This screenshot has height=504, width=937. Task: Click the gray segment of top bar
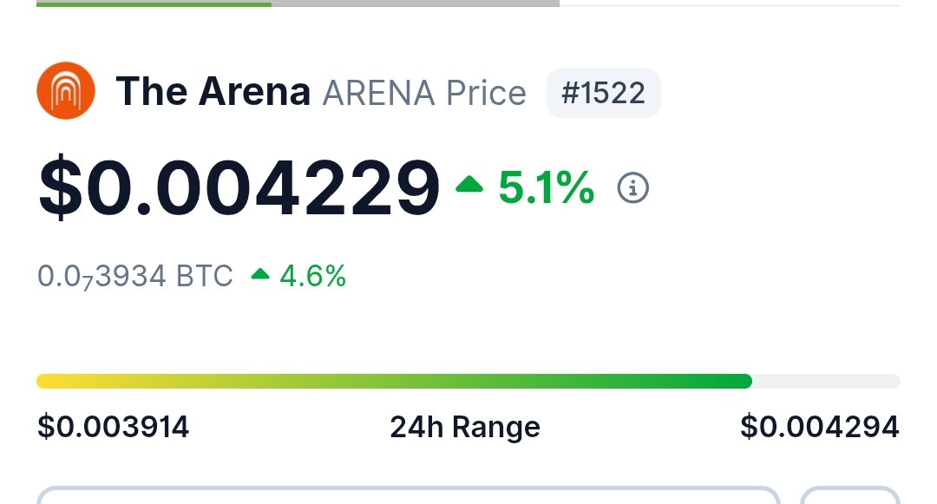coord(415,3)
